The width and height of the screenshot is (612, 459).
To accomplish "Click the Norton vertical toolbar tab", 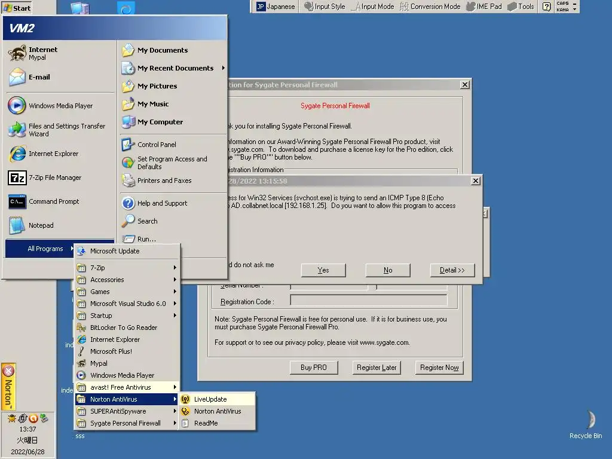I will click(x=8, y=387).
